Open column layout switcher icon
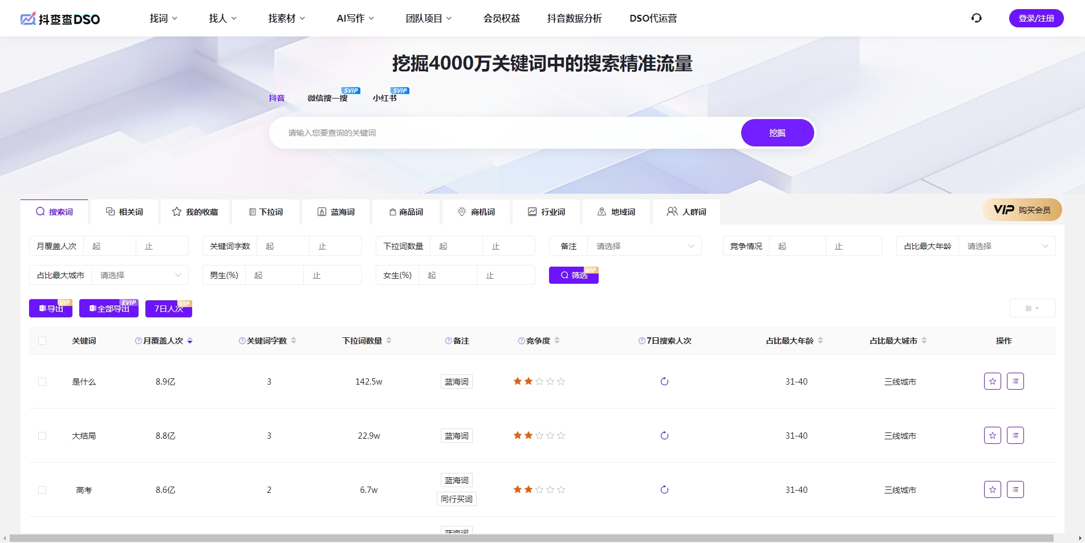 click(x=1033, y=308)
